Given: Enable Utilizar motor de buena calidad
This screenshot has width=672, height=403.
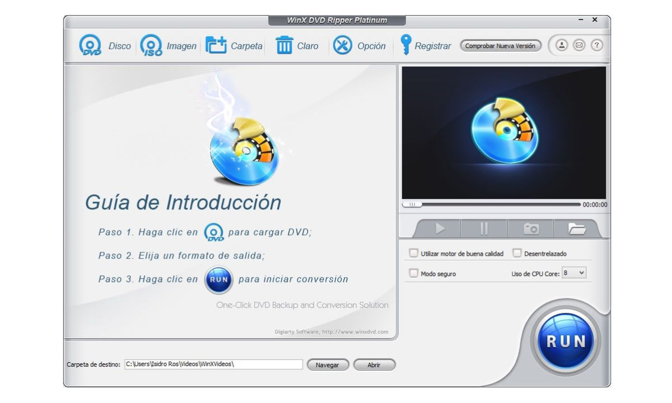Looking at the screenshot, I should coord(414,254).
